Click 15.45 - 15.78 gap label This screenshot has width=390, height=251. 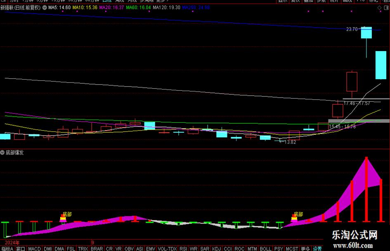(342, 127)
